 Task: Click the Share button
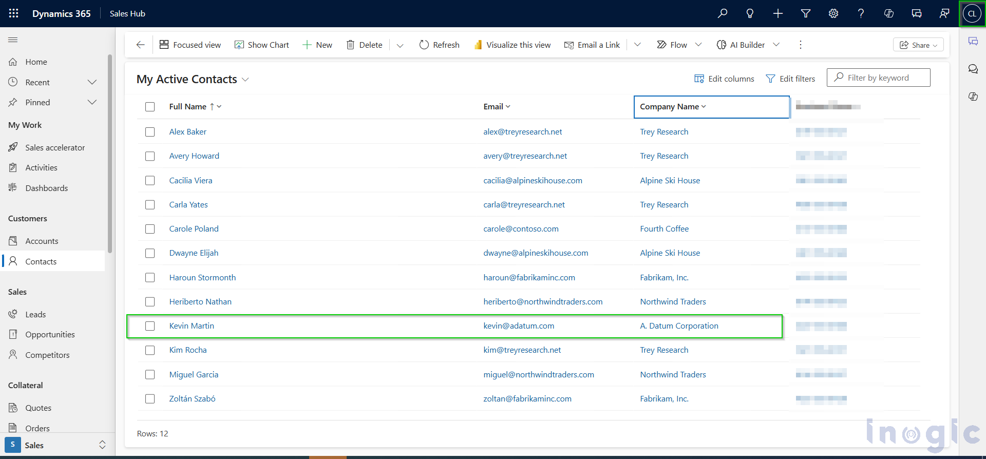918,45
